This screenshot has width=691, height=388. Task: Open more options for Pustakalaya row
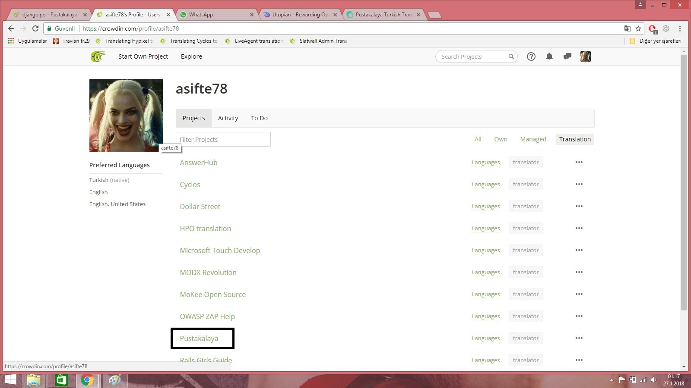(x=579, y=338)
